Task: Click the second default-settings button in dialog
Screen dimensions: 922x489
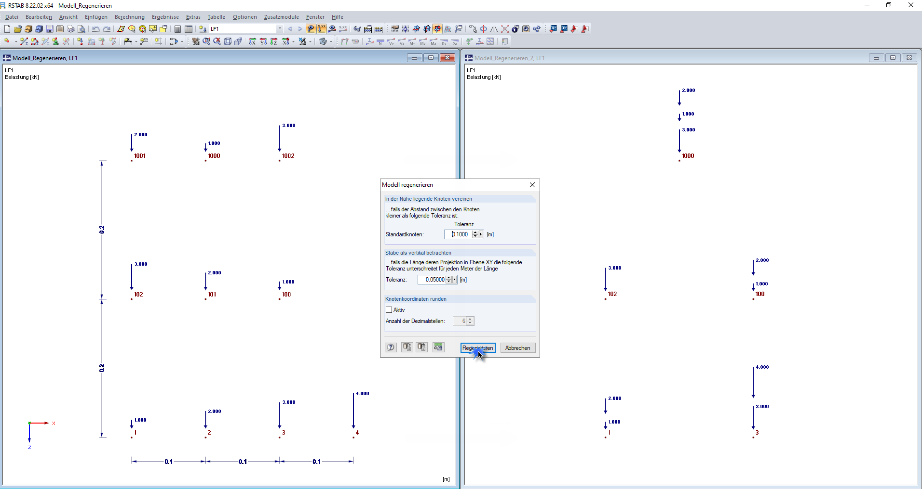Action: (422, 347)
